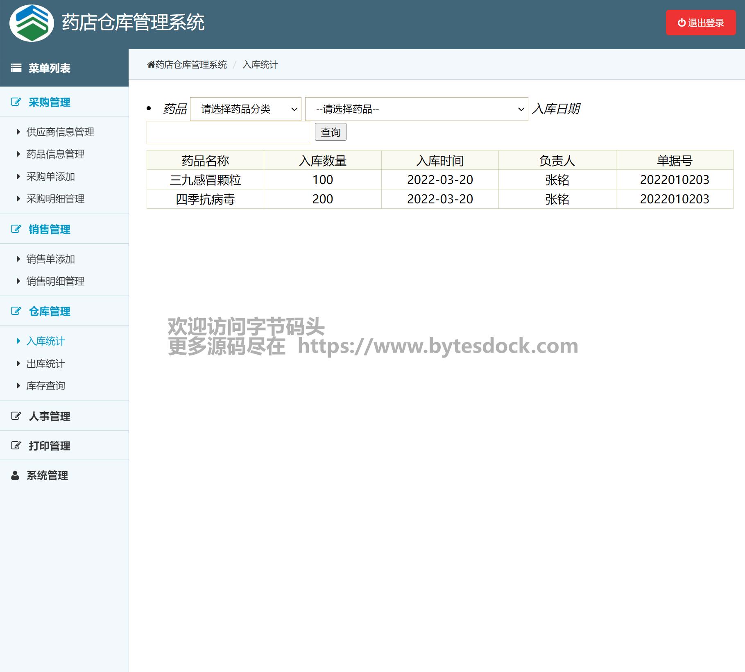The image size is (745, 672).
Task: Click the edit icon beside 采购管理
Action: (x=16, y=102)
